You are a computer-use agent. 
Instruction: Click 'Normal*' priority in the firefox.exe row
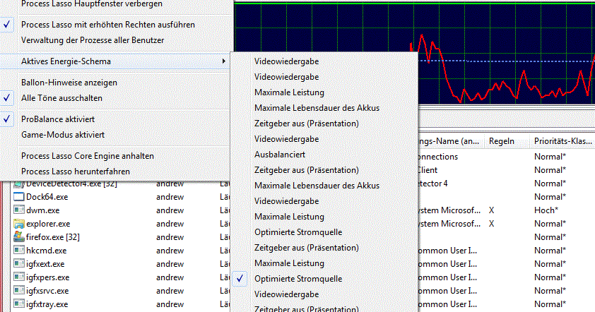[x=550, y=237]
